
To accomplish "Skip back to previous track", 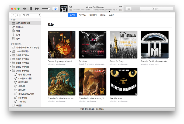I will pyautogui.click(x=25, y=9).
